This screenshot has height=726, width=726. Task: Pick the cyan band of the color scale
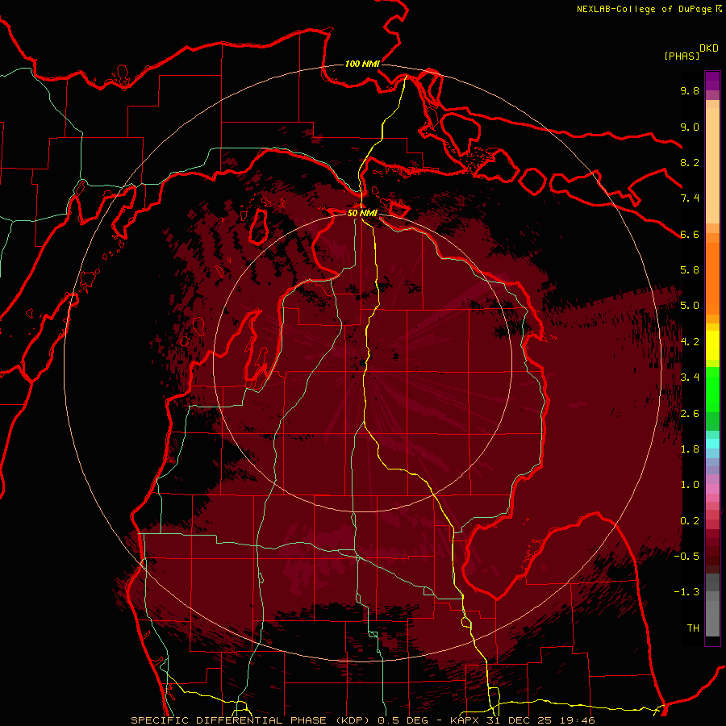[712, 444]
